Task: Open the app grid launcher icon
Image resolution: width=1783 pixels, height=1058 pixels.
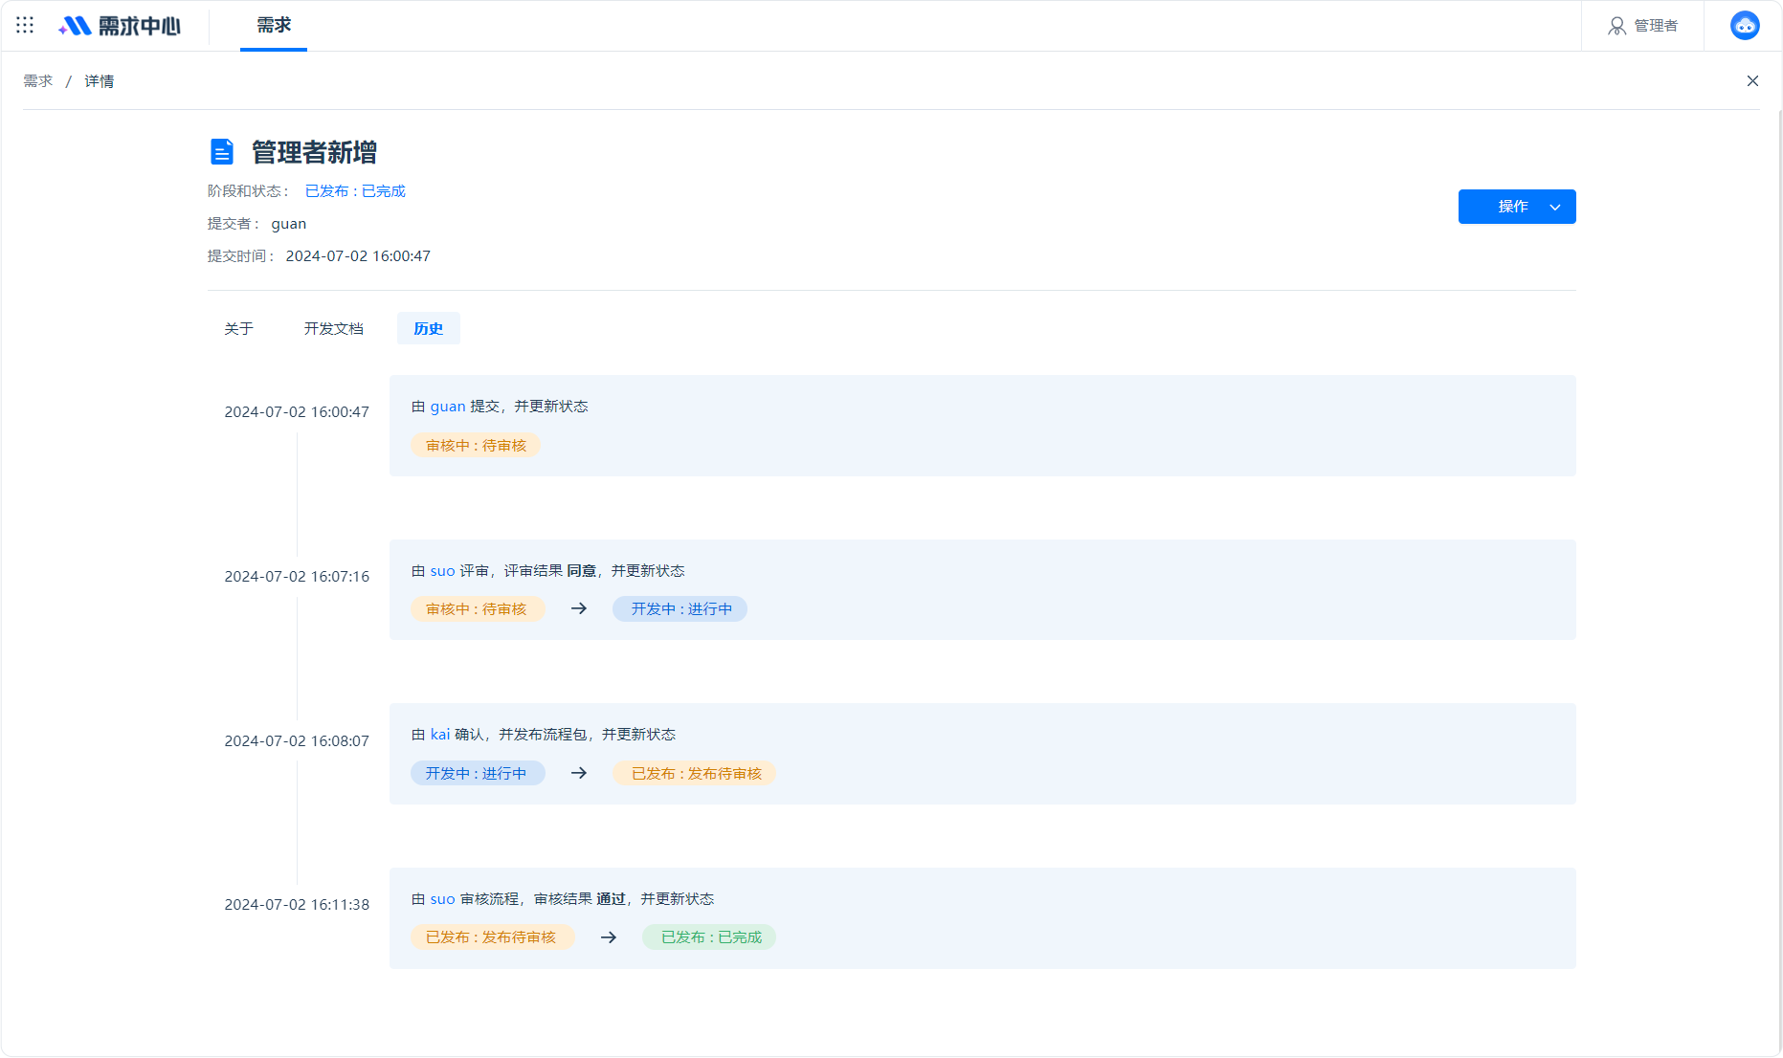Action: tap(25, 26)
